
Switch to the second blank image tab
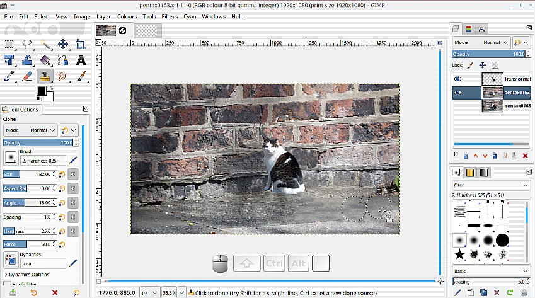(x=148, y=30)
